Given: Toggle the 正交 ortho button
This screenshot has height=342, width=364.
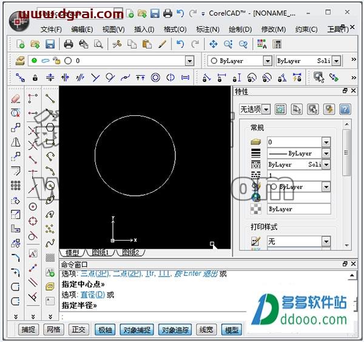Looking at the screenshot, I should click(79, 329).
